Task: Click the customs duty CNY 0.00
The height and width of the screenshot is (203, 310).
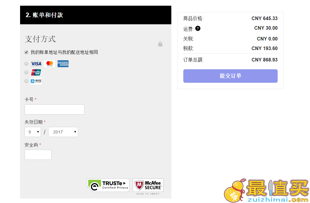Action: point(267,39)
